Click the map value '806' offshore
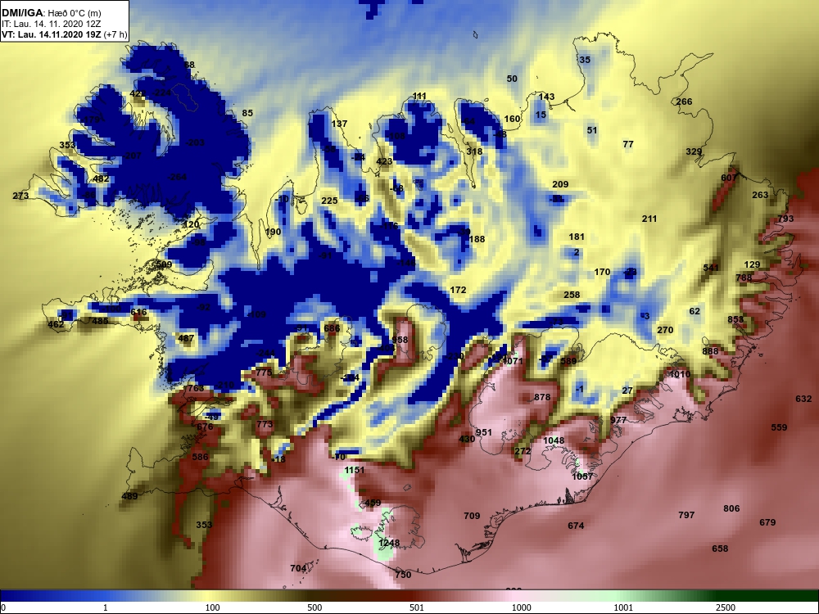Image resolution: width=819 pixels, height=614 pixels. pos(731,508)
